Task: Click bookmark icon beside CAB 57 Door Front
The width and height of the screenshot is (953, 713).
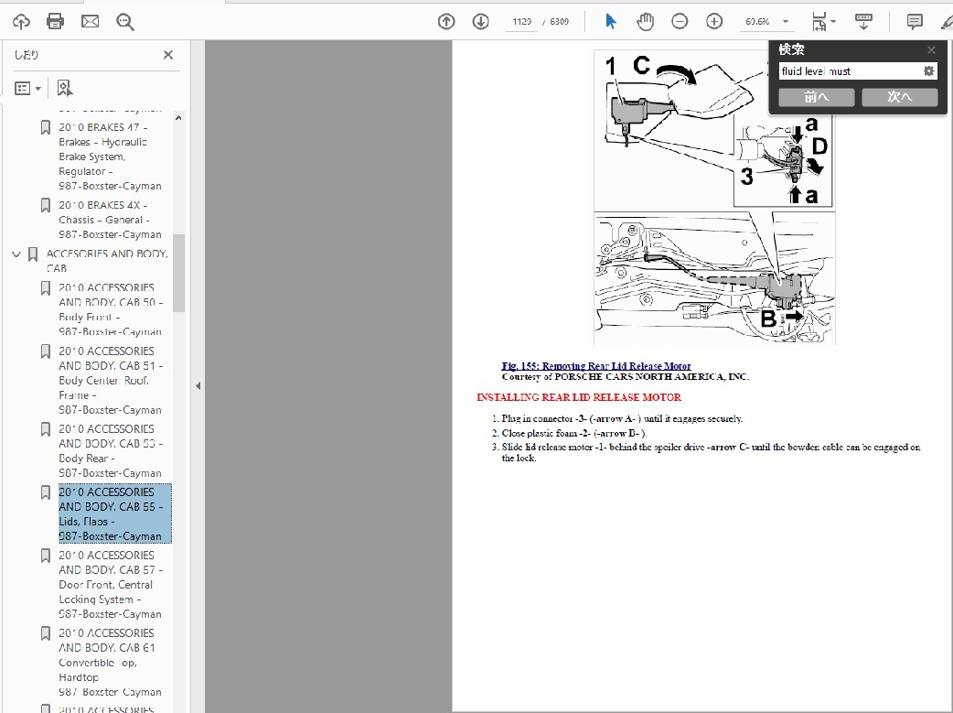Action: tap(46, 556)
